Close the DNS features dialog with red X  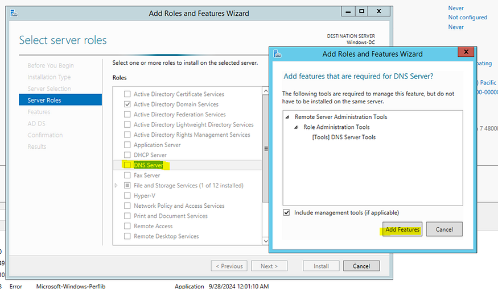(466, 52)
